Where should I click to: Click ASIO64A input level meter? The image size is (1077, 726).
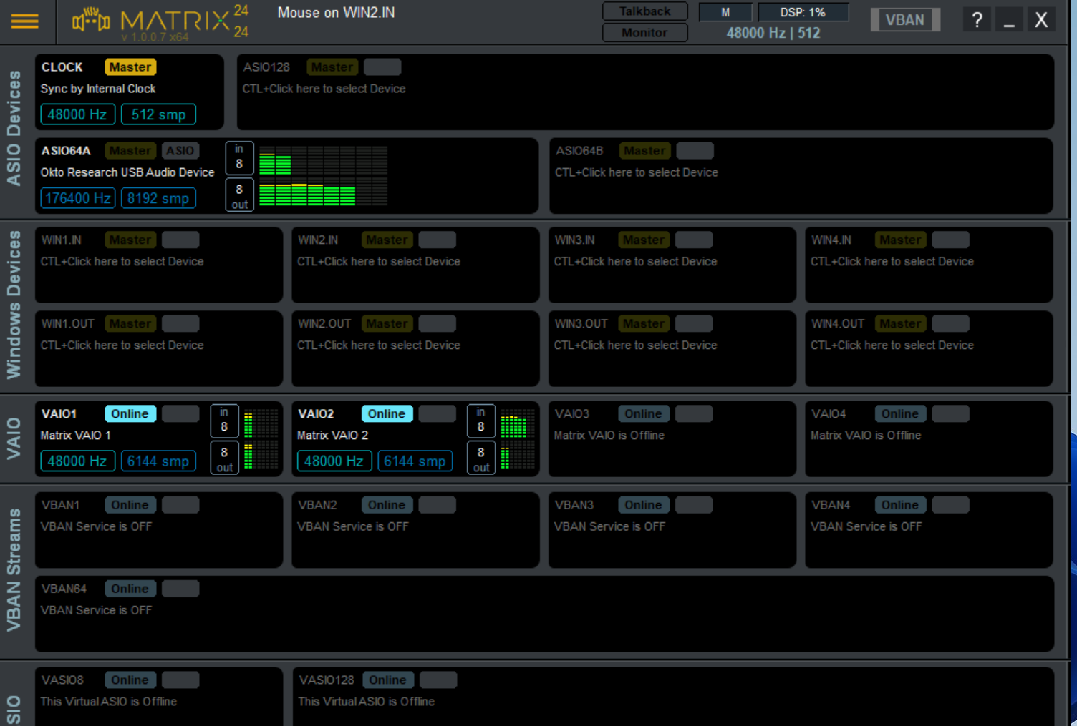323,160
